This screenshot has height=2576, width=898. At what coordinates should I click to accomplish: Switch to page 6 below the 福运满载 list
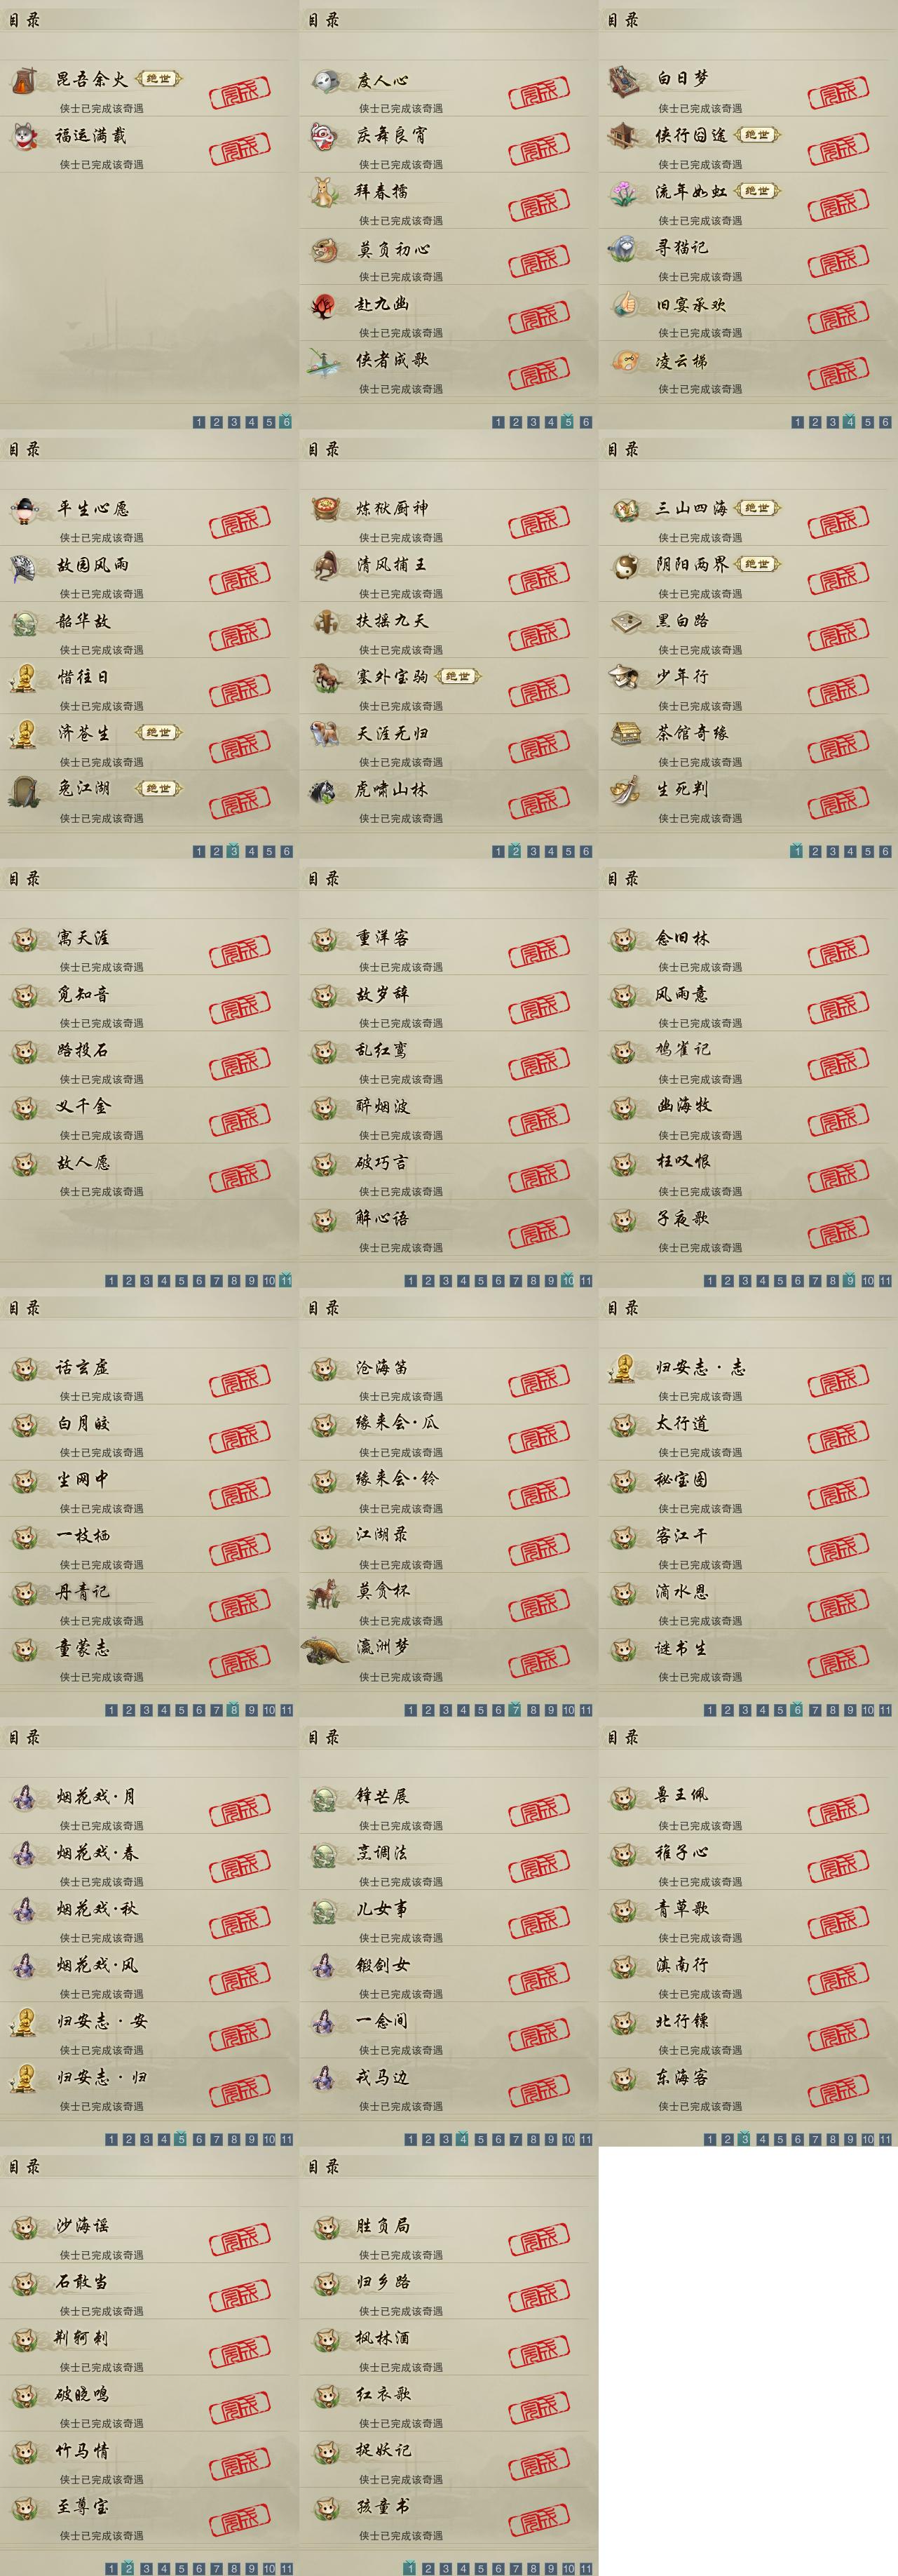coord(287,422)
